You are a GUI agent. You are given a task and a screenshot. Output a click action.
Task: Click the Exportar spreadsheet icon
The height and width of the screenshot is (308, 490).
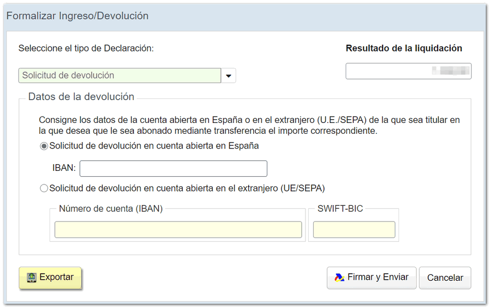(x=32, y=278)
